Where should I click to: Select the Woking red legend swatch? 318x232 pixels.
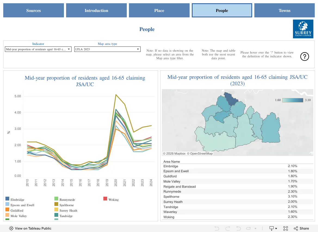tap(105, 199)
